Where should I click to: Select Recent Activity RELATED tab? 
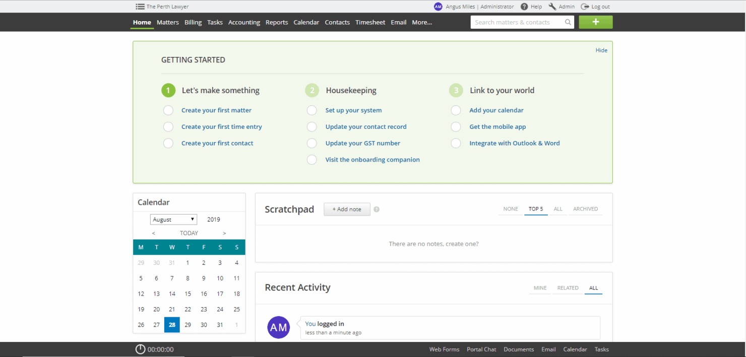568,288
